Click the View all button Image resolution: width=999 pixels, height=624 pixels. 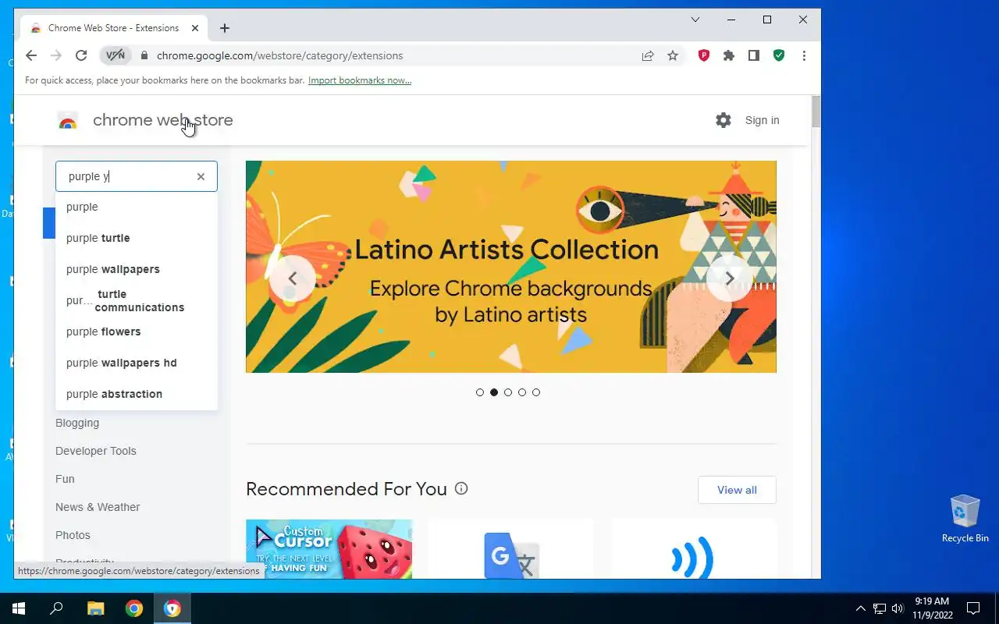[x=737, y=490]
